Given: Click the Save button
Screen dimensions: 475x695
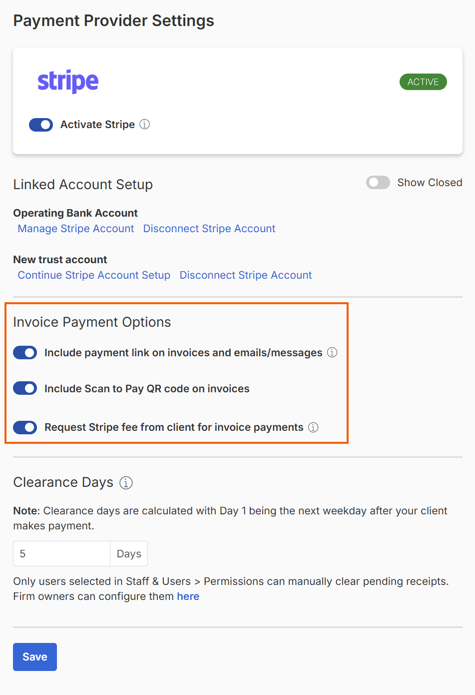Looking at the screenshot, I should [35, 657].
